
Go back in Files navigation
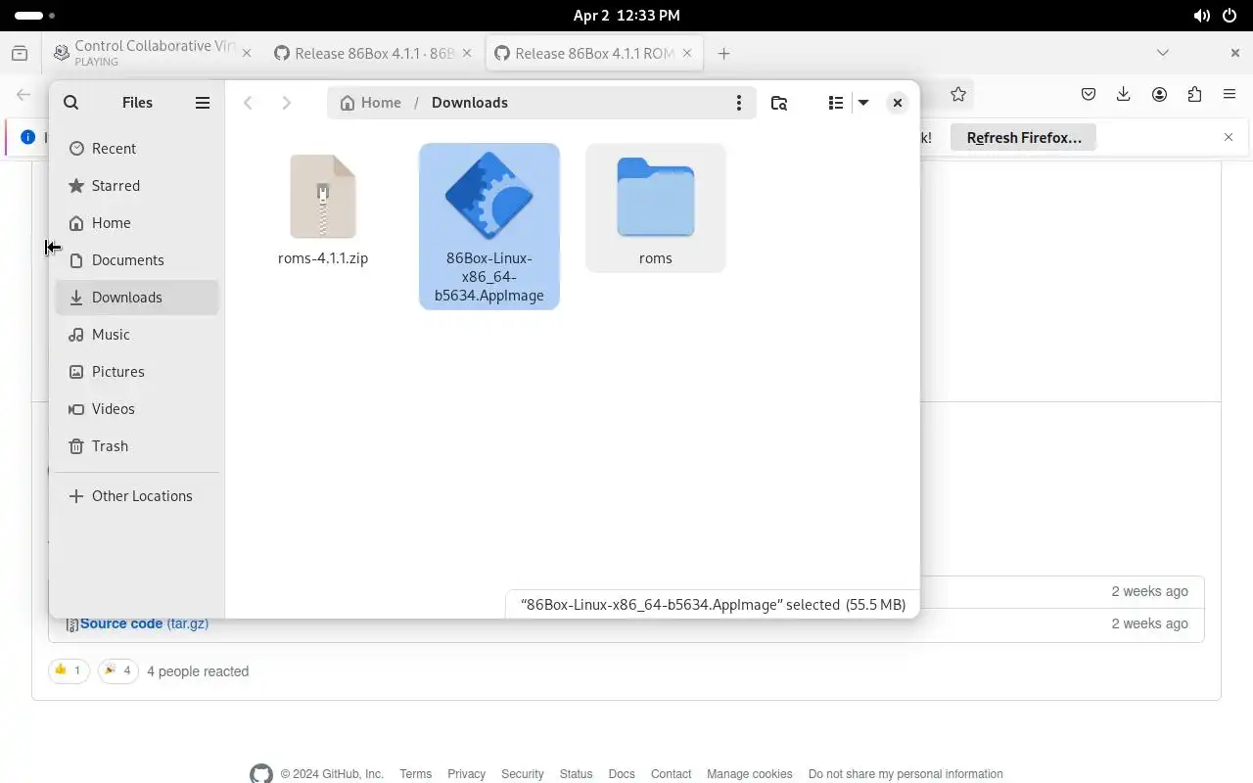pos(249,103)
